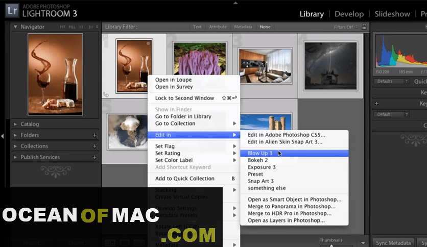The width and height of the screenshot is (427, 247).
Task: Select the castle towers thumbnail
Action: (266, 122)
